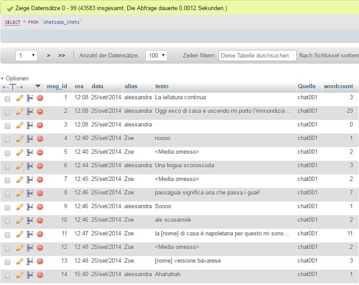
Task: Click the Diese Tabelle durchsuchen filter field
Action: pos(257,55)
